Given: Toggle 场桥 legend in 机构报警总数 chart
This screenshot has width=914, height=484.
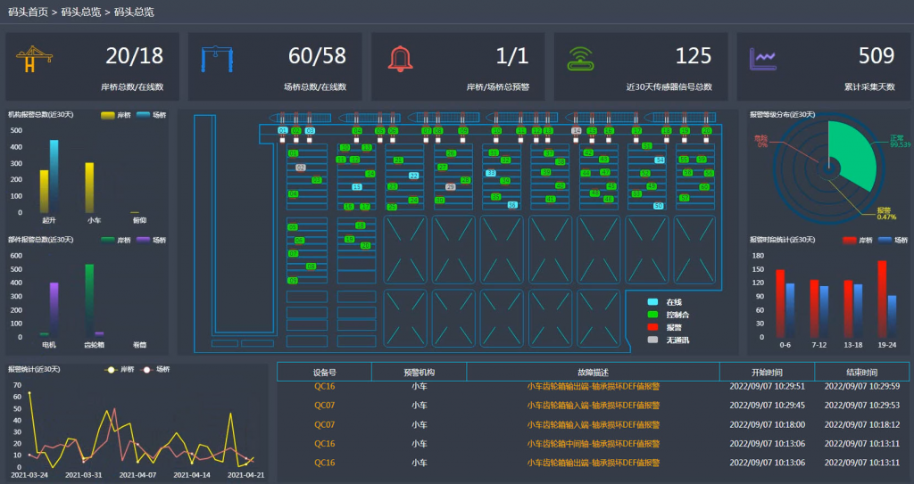Looking at the screenshot, I should tap(151, 115).
